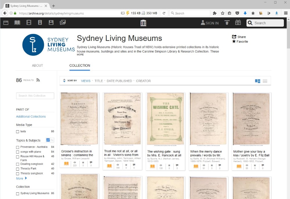Click the upload arrow icon
Viewport: 290px width, 199px height.
coord(227,23)
